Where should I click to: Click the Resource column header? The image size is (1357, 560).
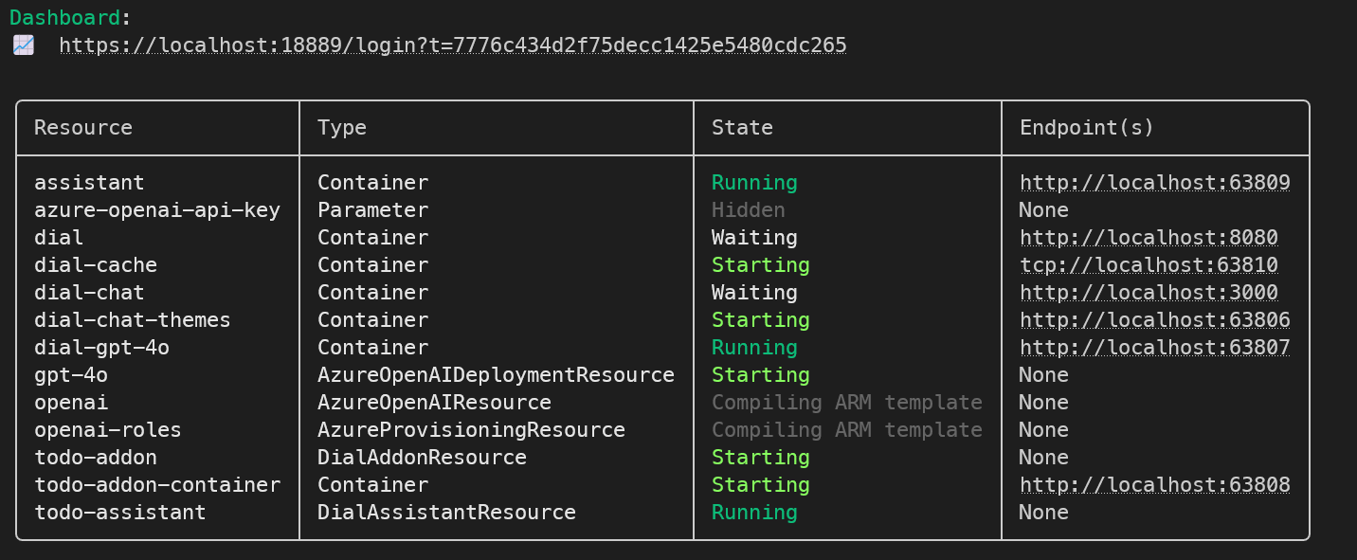pos(83,127)
